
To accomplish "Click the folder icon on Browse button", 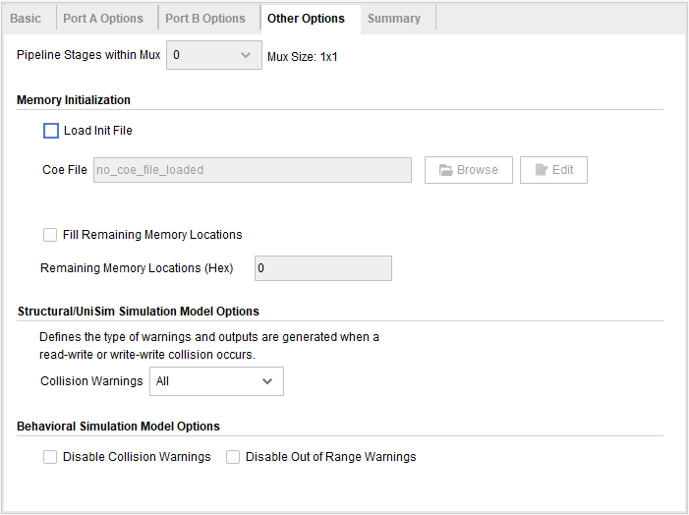I will click(x=445, y=170).
